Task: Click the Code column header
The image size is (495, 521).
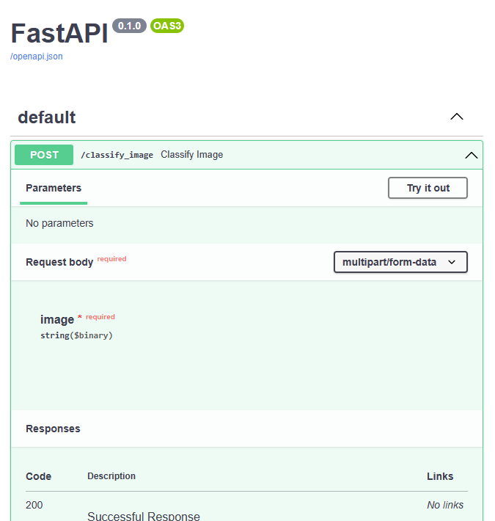Action: click(39, 476)
